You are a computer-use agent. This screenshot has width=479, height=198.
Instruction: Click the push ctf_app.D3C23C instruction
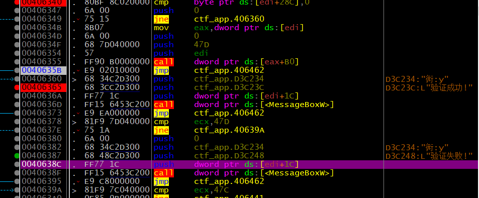coord(209,87)
